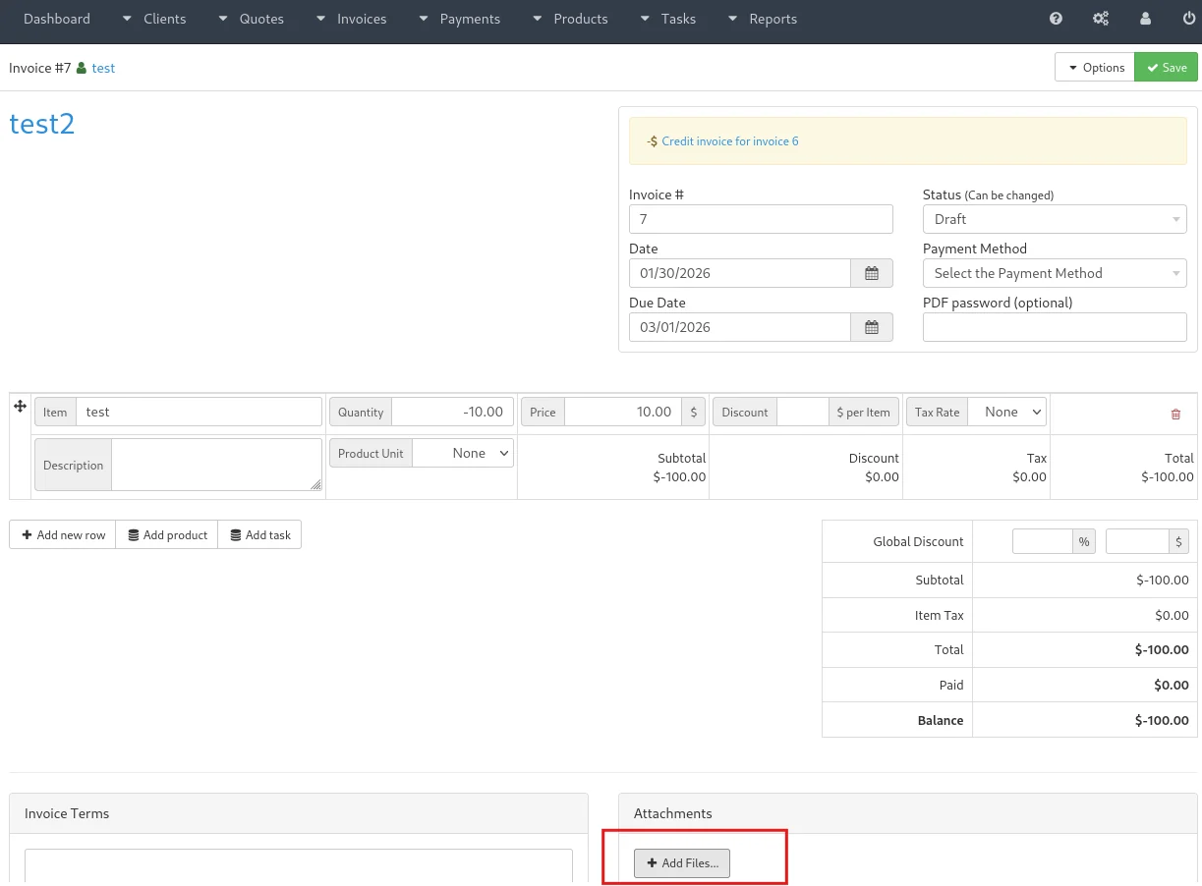
Task: Open the test2 client name heading link
Action: point(42,124)
